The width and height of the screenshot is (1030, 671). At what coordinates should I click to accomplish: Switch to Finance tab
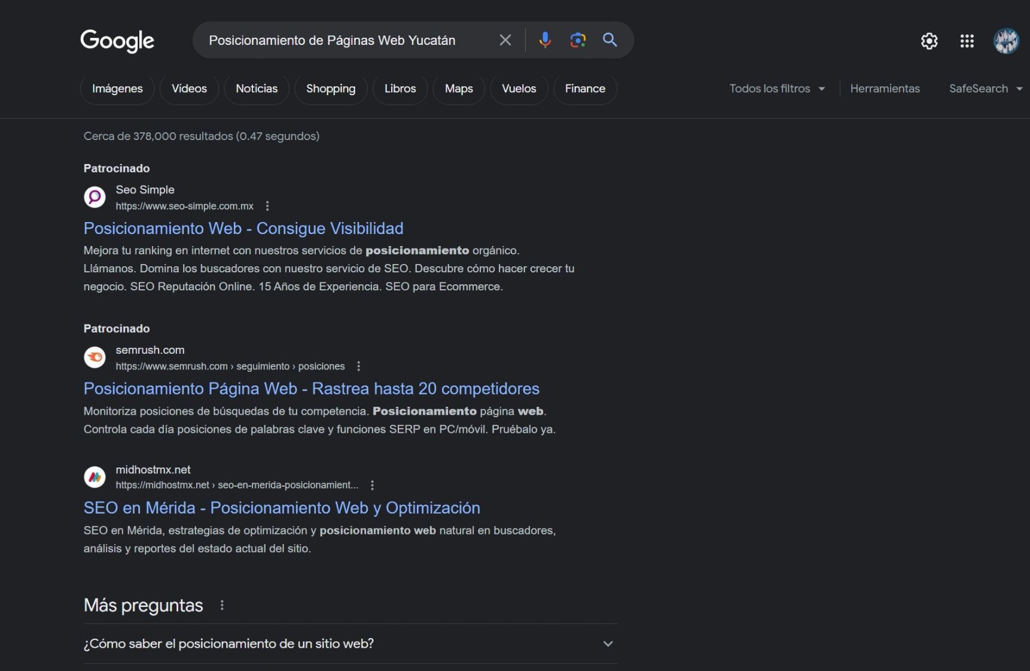585,89
